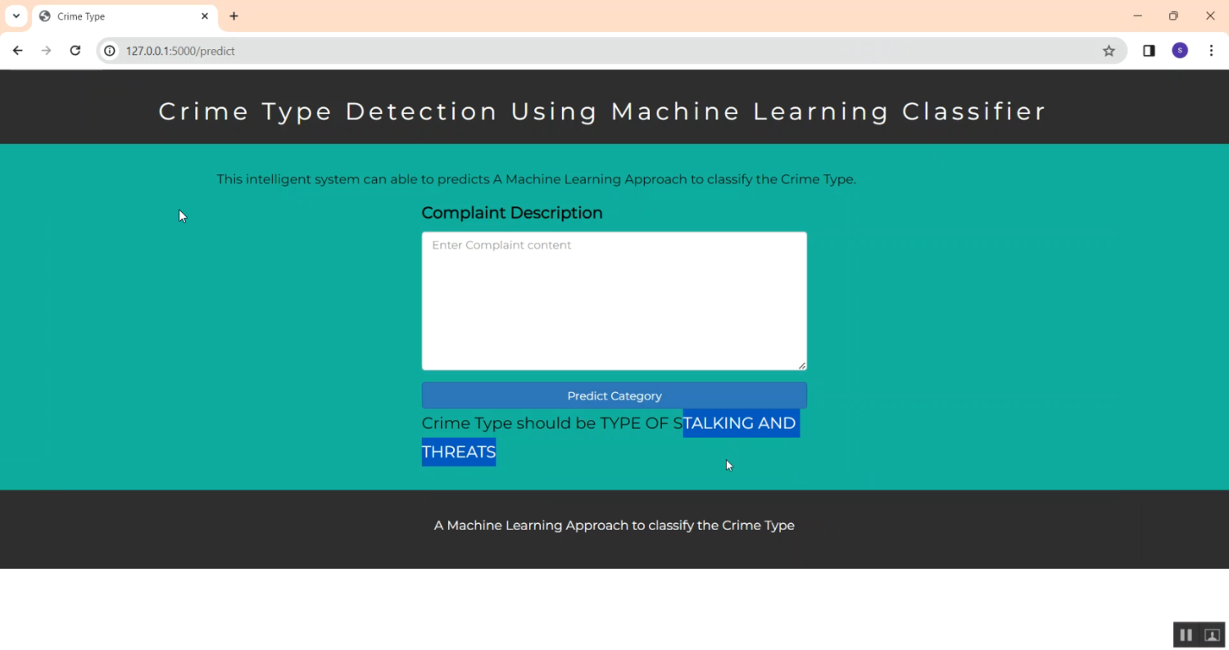Toggle the bookmark star for this page
1229x650 pixels.
(x=1109, y=50)
